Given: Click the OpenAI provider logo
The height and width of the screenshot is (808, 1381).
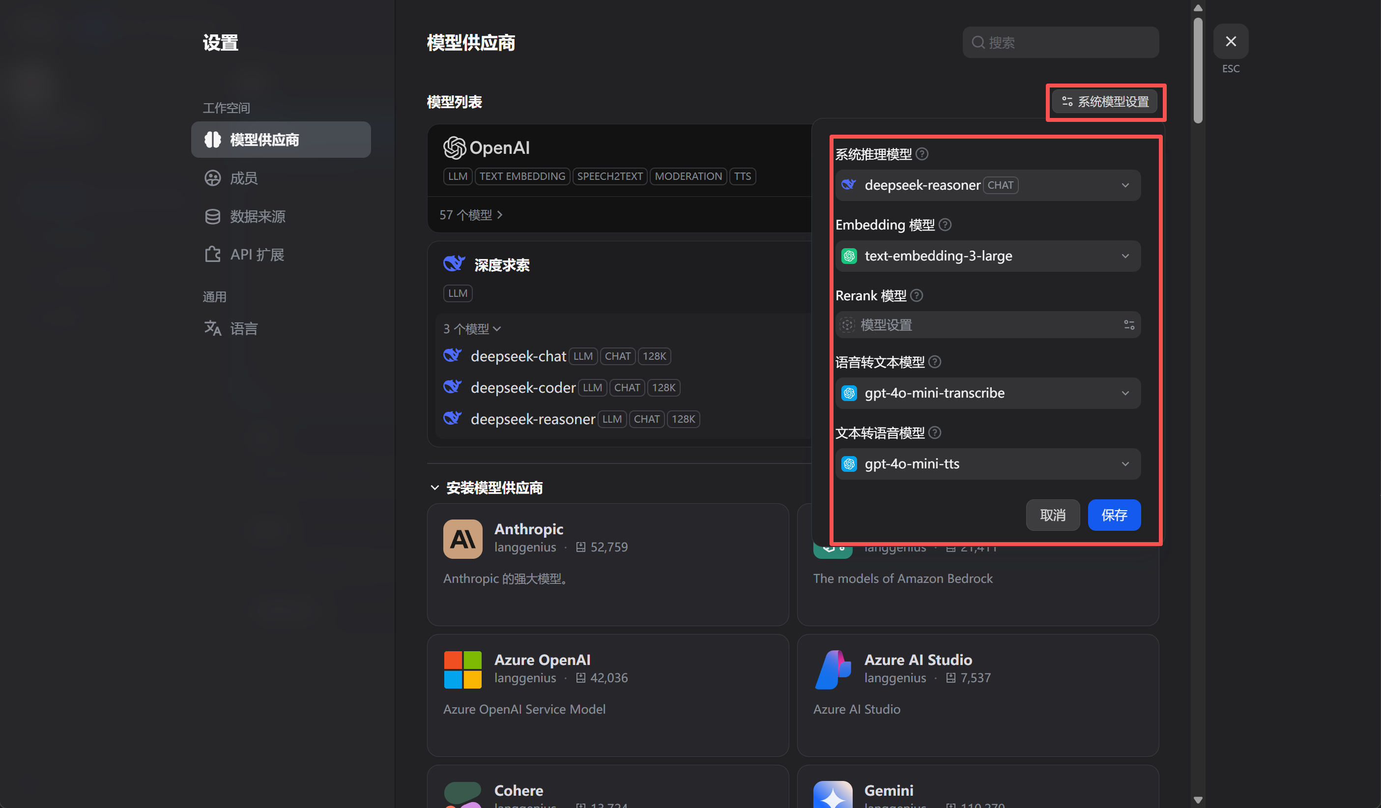Looking at the screenshot, I should click(x=487, y=147).
